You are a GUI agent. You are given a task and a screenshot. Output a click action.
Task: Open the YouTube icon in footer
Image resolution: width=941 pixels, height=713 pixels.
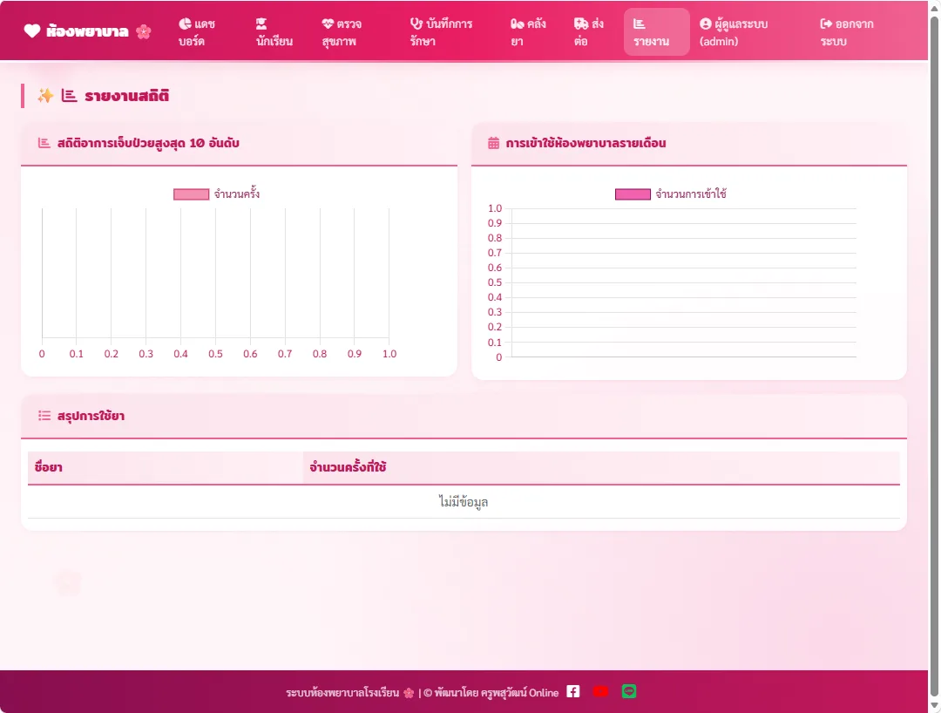tap(600, 691)
